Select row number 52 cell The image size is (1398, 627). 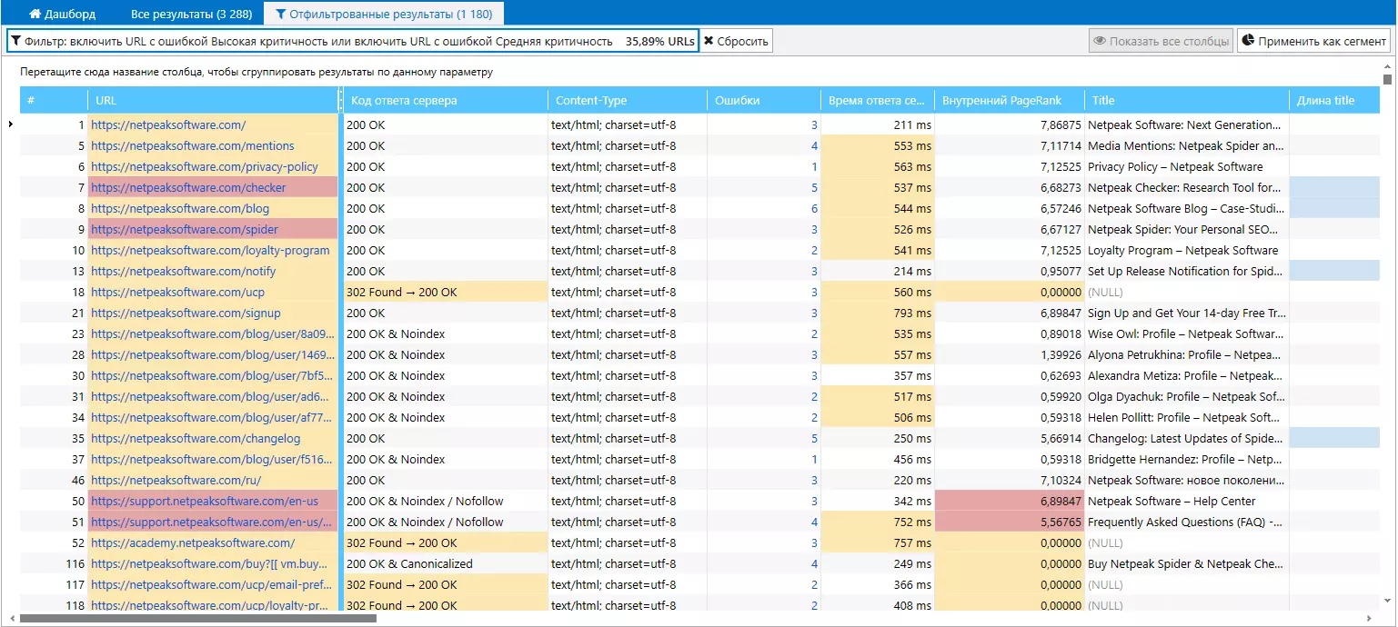[x=54, y=543]
